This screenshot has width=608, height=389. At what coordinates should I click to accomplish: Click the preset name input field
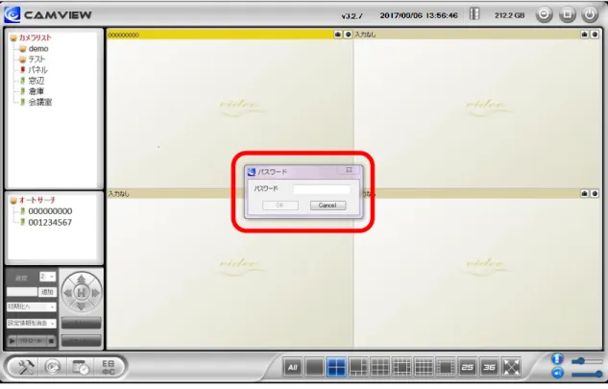pyautogui.click(x=22, y=292)
